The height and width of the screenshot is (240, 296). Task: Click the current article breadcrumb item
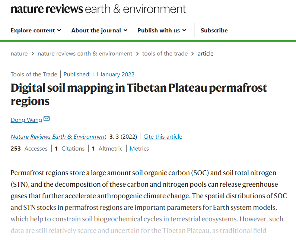(206, 54)
